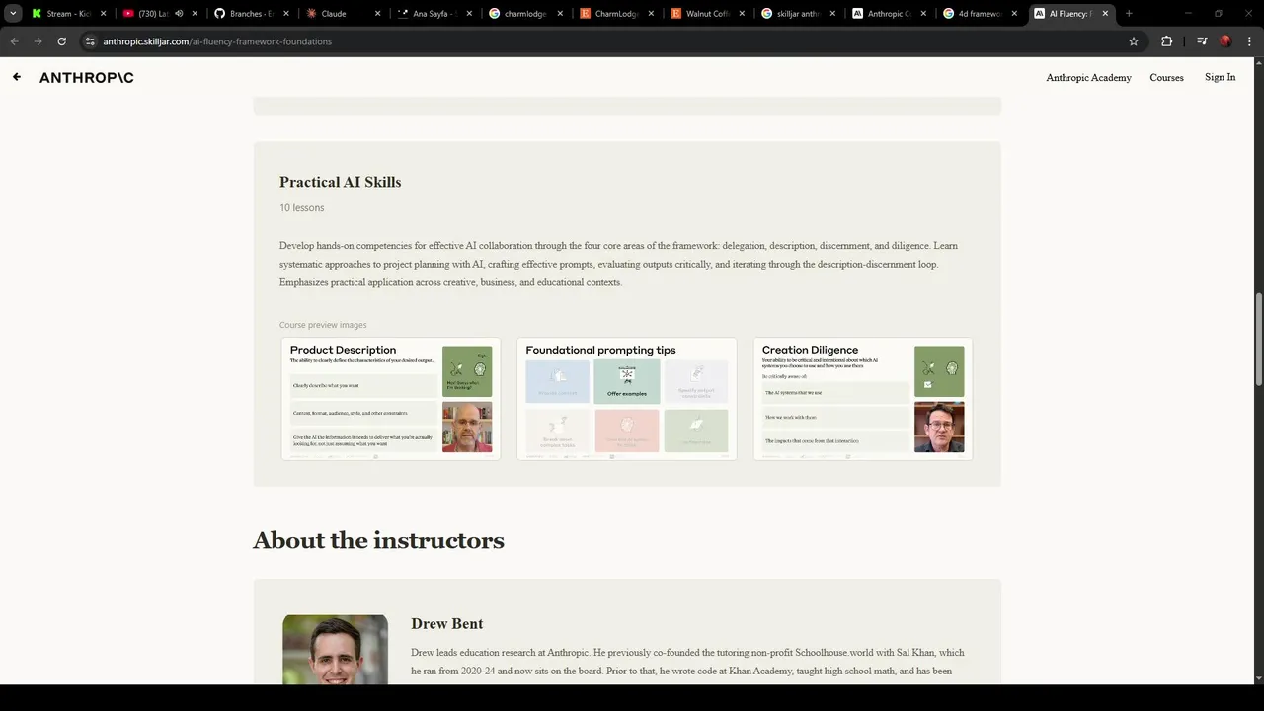
Task: Close the Stream - Kick tab
Action: (103, 14)
